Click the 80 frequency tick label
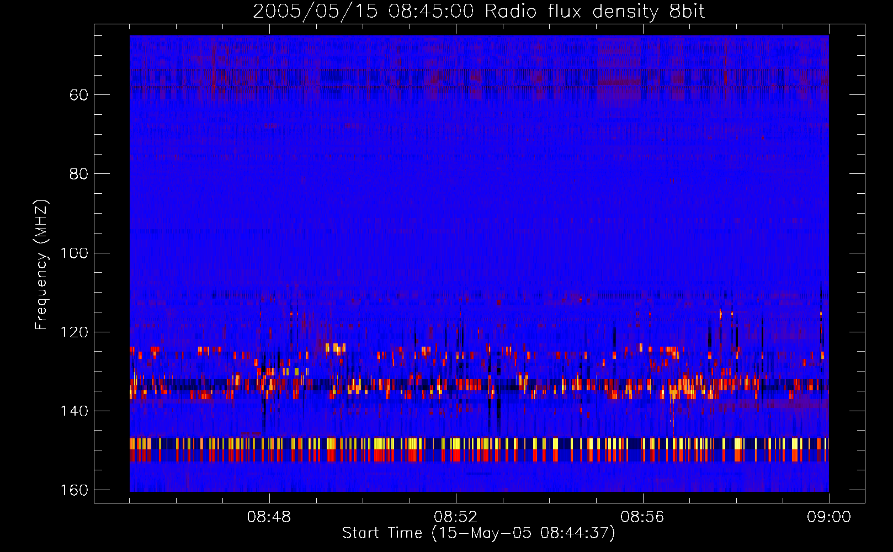893x552 pixels. click(x=79, y=174)
